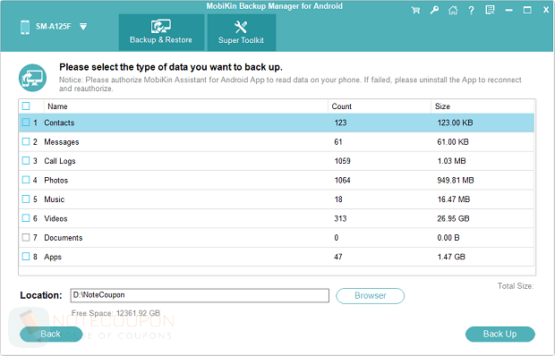Image resolution: width=555 pixels, height=356 pixels.
Task: Check the Messages checkbox
Action: 26,141
